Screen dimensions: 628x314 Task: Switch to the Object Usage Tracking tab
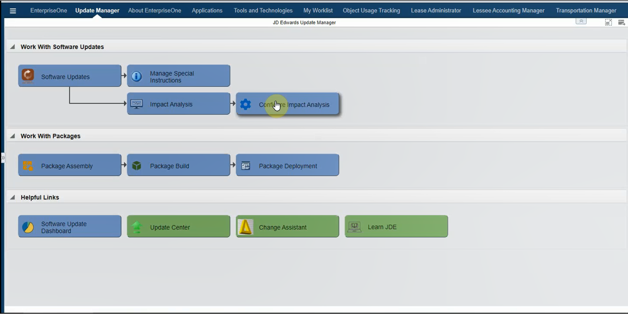click(x=372, y=10)
